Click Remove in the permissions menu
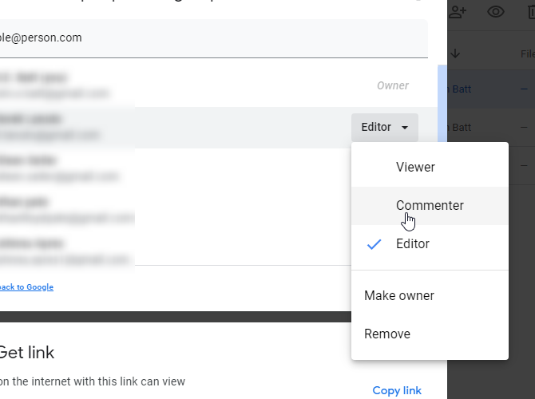This screenshot has width=535, height=399. 430,334
